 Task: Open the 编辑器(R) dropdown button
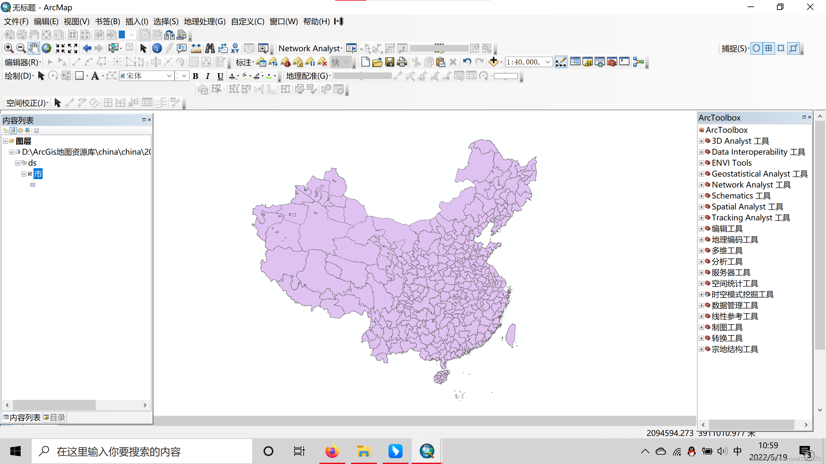pyautogui.click(x=23, y=62)
